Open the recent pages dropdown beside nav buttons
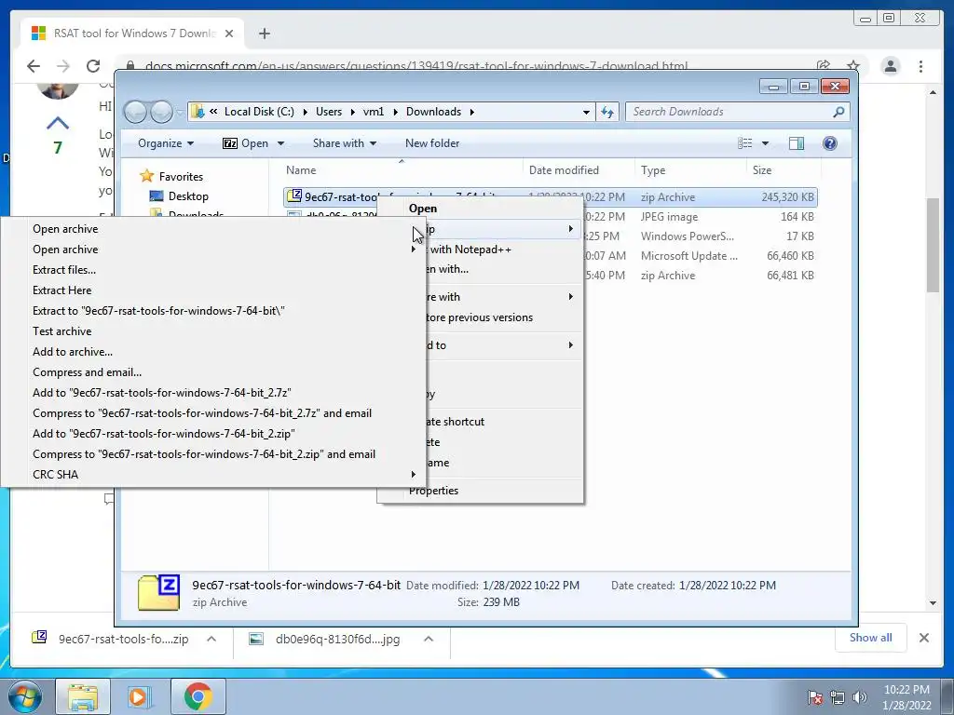This screenshot has height=715, width=954. (180, 113)
